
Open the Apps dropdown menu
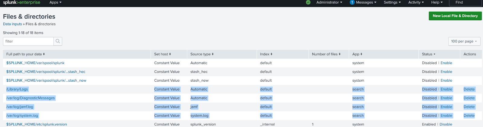(x=55, y=2)
